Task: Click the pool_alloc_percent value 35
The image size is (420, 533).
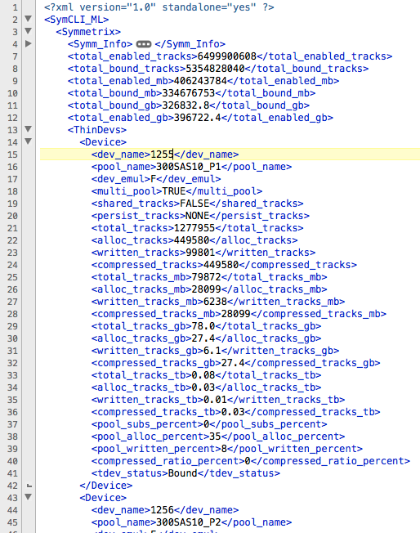Action: (x=215, y=436)
